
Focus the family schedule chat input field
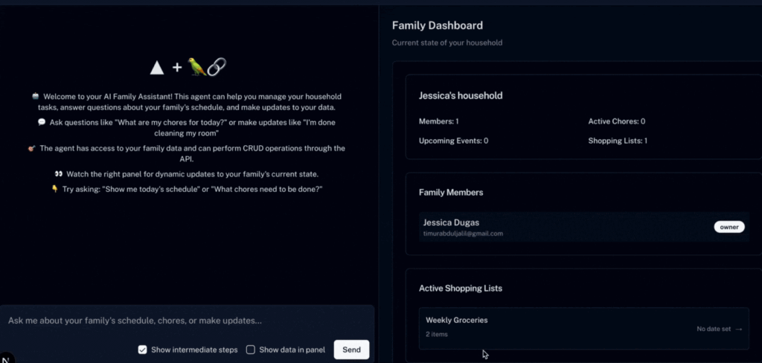186,321
